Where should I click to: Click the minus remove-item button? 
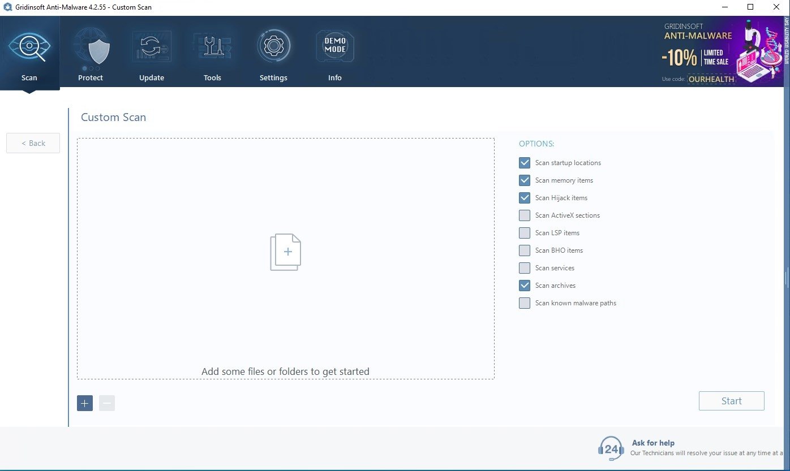point(107,403)
